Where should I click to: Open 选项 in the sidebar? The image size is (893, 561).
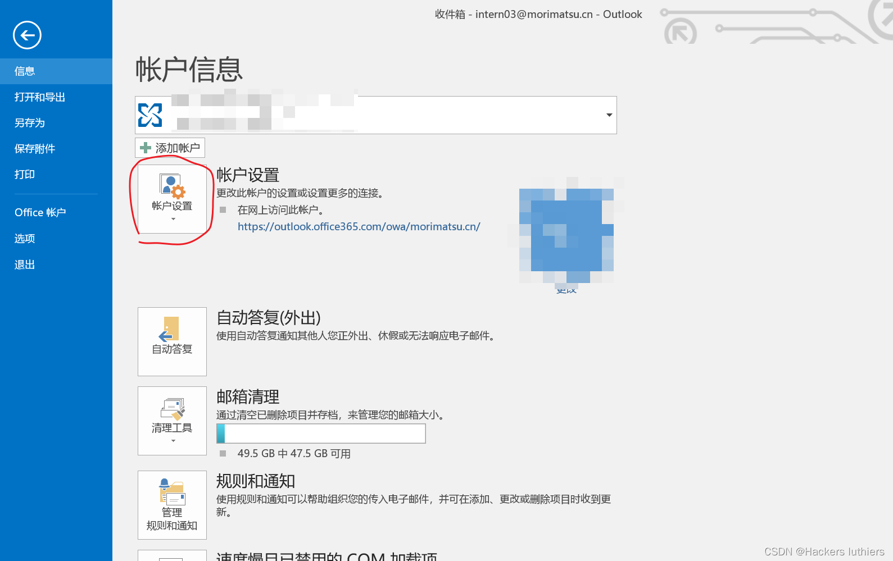pos(56,239)
